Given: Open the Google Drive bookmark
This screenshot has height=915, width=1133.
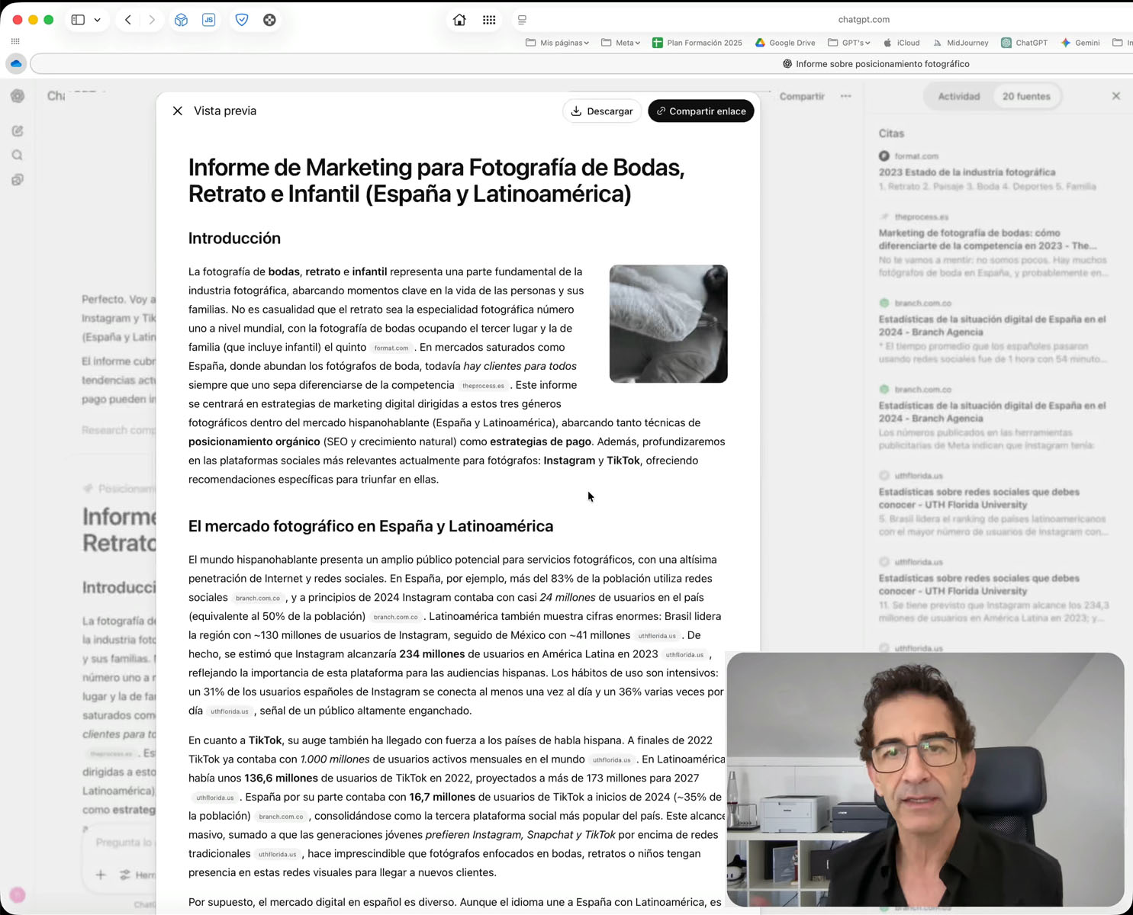Looking at the screenshot, I should 785,43.
